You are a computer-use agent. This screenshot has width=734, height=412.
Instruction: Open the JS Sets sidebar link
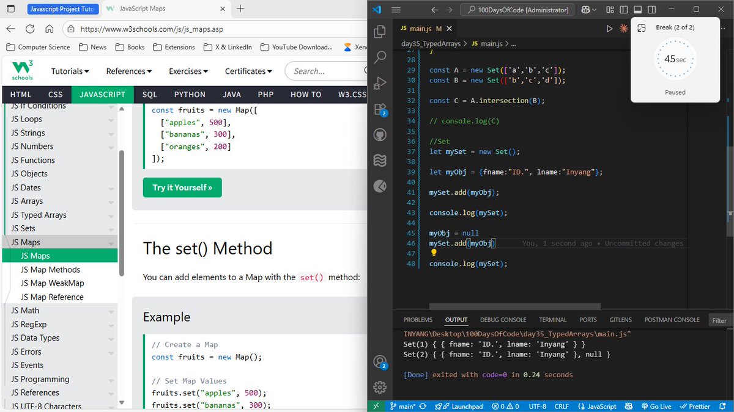23,228
